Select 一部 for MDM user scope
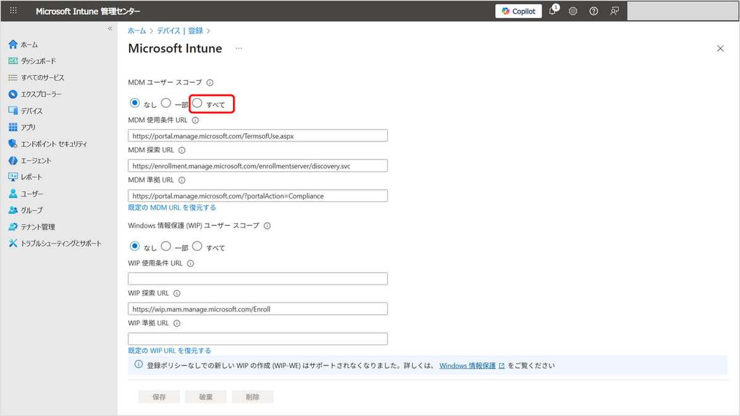This screenshot has width=740, height=416. (x=166, y=104)
